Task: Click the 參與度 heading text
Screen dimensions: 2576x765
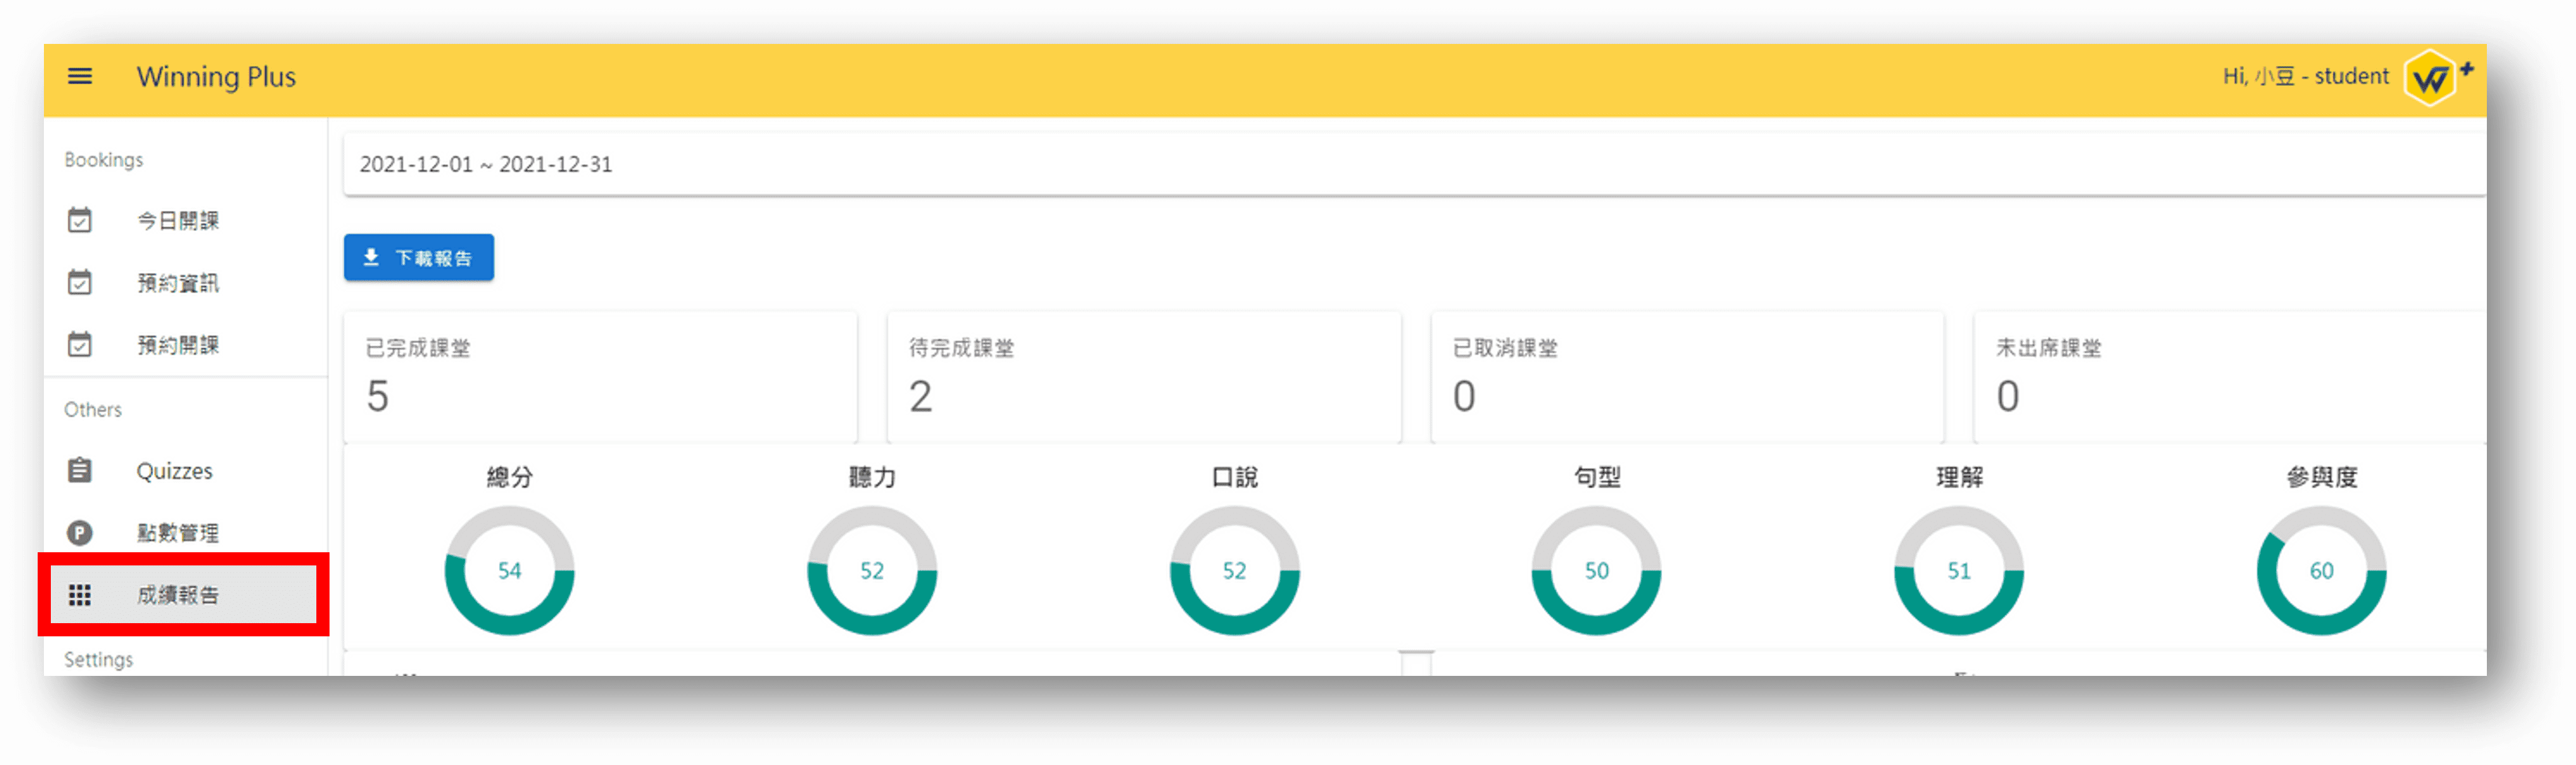Action: (x=2322, y=477)
